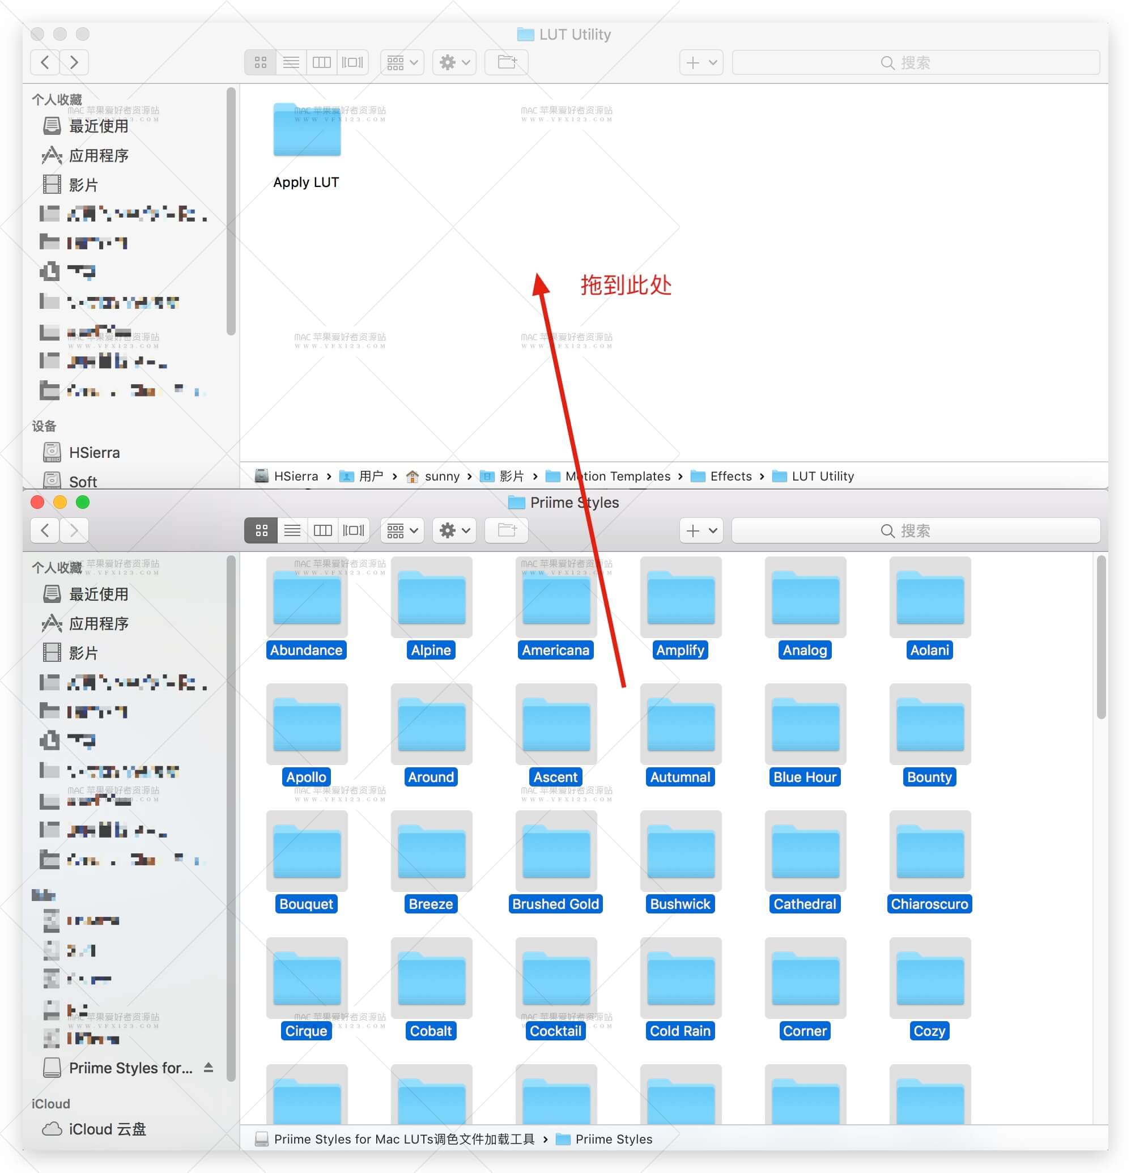Select the Brushed Gold folder
The width and height of the screenshot is (1131, 1173).
tap(556, 852)
